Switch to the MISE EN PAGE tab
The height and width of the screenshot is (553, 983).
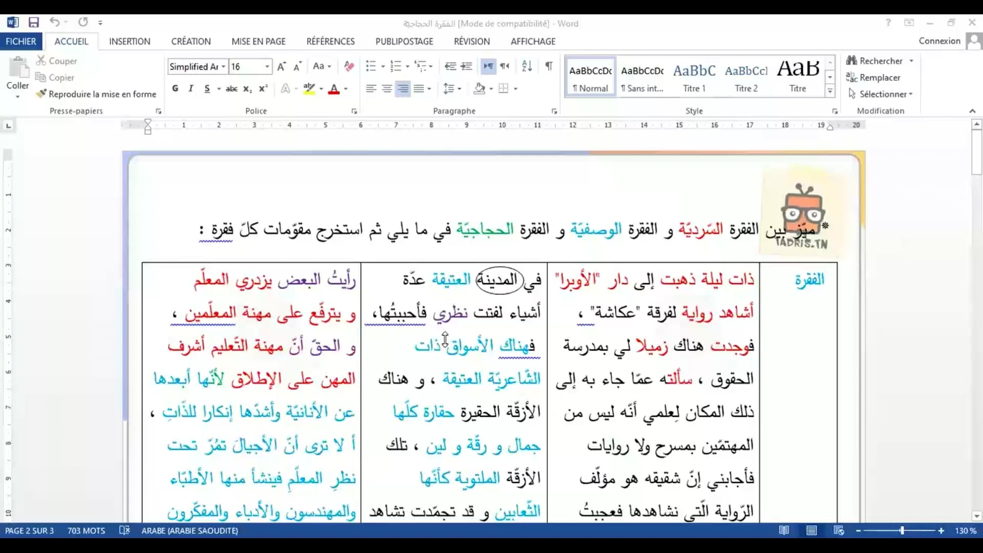pos(258,41)
